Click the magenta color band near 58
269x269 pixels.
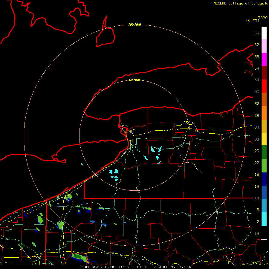coord(264,59)
